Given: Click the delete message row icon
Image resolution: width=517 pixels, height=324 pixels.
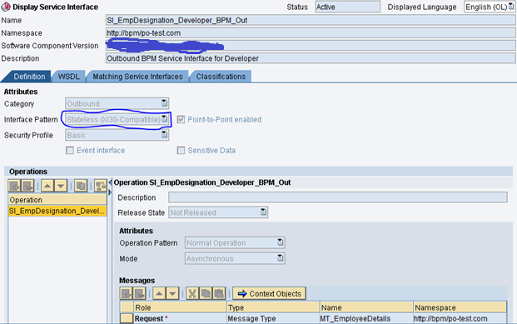Looking at the screenshot, I should click(139, 293).
